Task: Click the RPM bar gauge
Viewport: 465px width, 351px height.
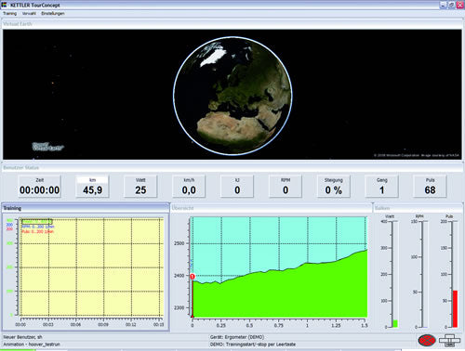Action: [x=424, y=274]
